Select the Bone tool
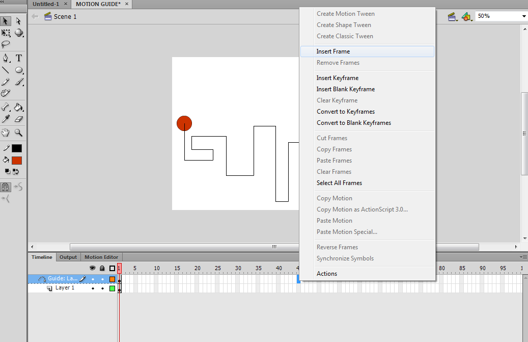Image resolution: width=528 pixels, height=342 pixels. [x=6, y=107]
